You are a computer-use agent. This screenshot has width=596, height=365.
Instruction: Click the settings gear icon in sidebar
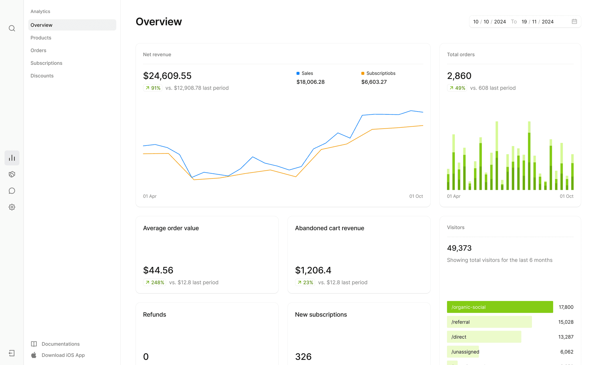(12, 208)
